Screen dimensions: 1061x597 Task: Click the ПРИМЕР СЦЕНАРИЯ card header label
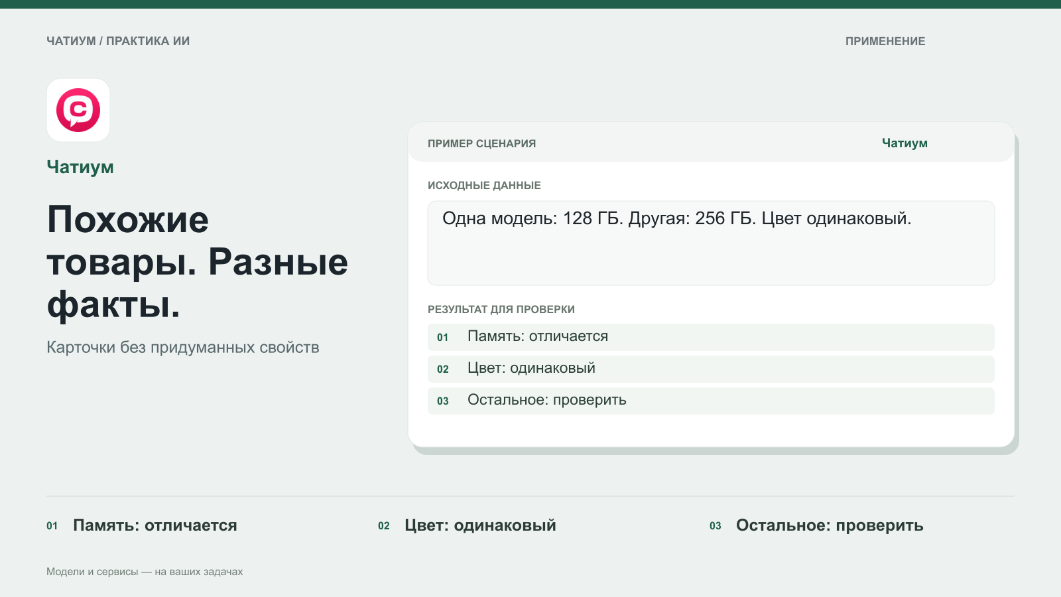(482, 143)
